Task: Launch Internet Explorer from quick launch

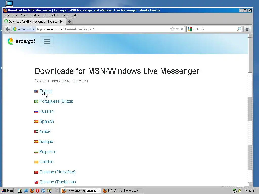Action: pos(26,191)
